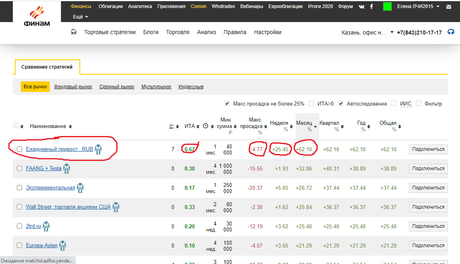Click the headset support icon
This screenshot has width=460, height=264.
pyautogui.click(x=451, y=32)
